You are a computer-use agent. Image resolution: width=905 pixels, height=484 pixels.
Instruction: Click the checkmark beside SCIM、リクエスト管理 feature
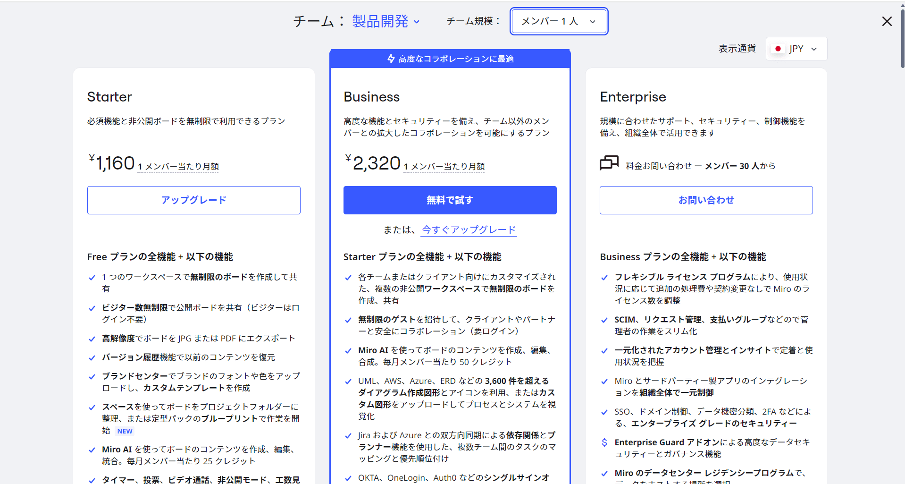(604, 320)
